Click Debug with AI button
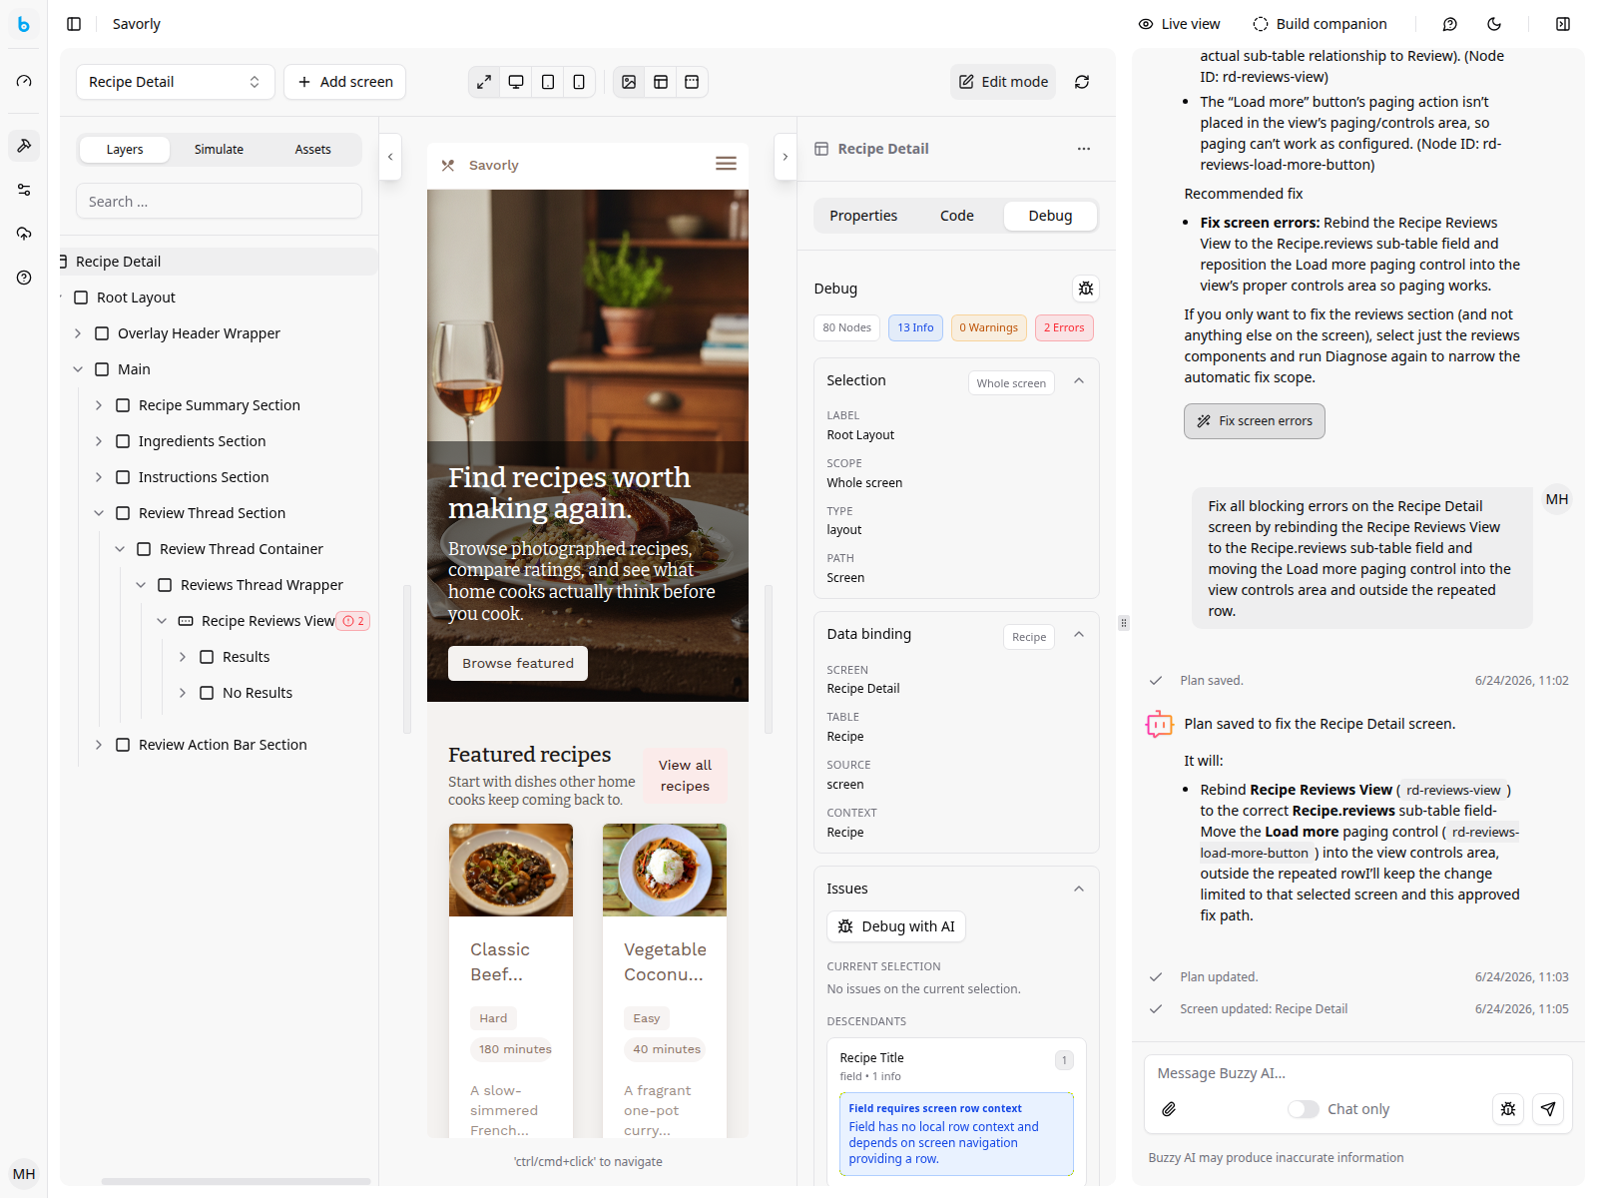Screen dimensions: 1597x1198 pyautogui.click(x=896, y=926)
